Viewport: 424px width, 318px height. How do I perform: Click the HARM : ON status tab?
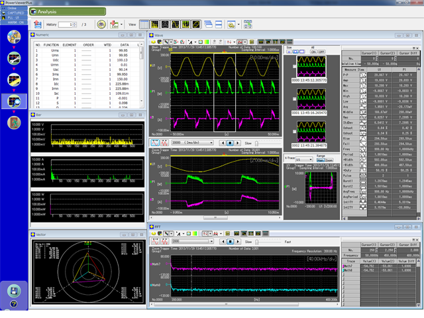(x=14, y=23)
